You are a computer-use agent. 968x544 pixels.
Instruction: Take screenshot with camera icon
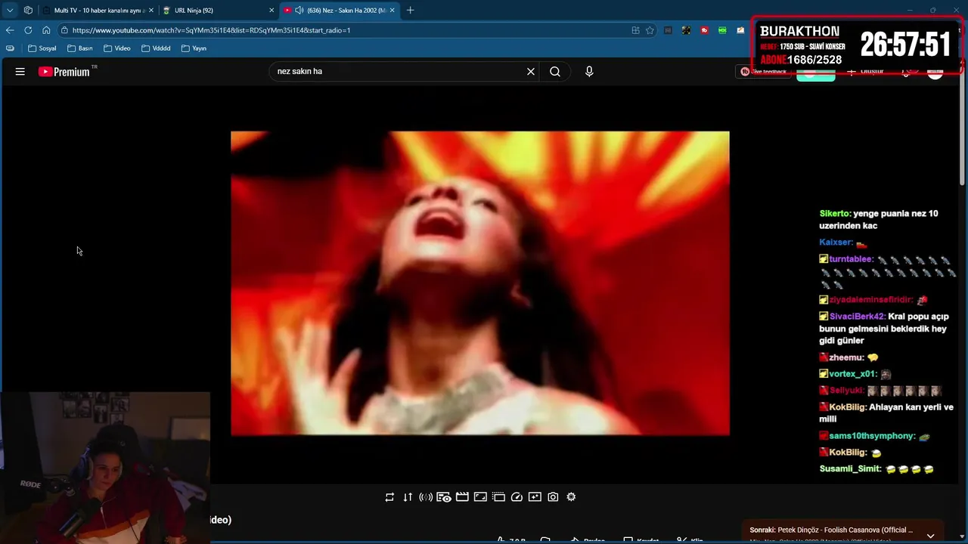pyautogui.click(x=553, y=497)
